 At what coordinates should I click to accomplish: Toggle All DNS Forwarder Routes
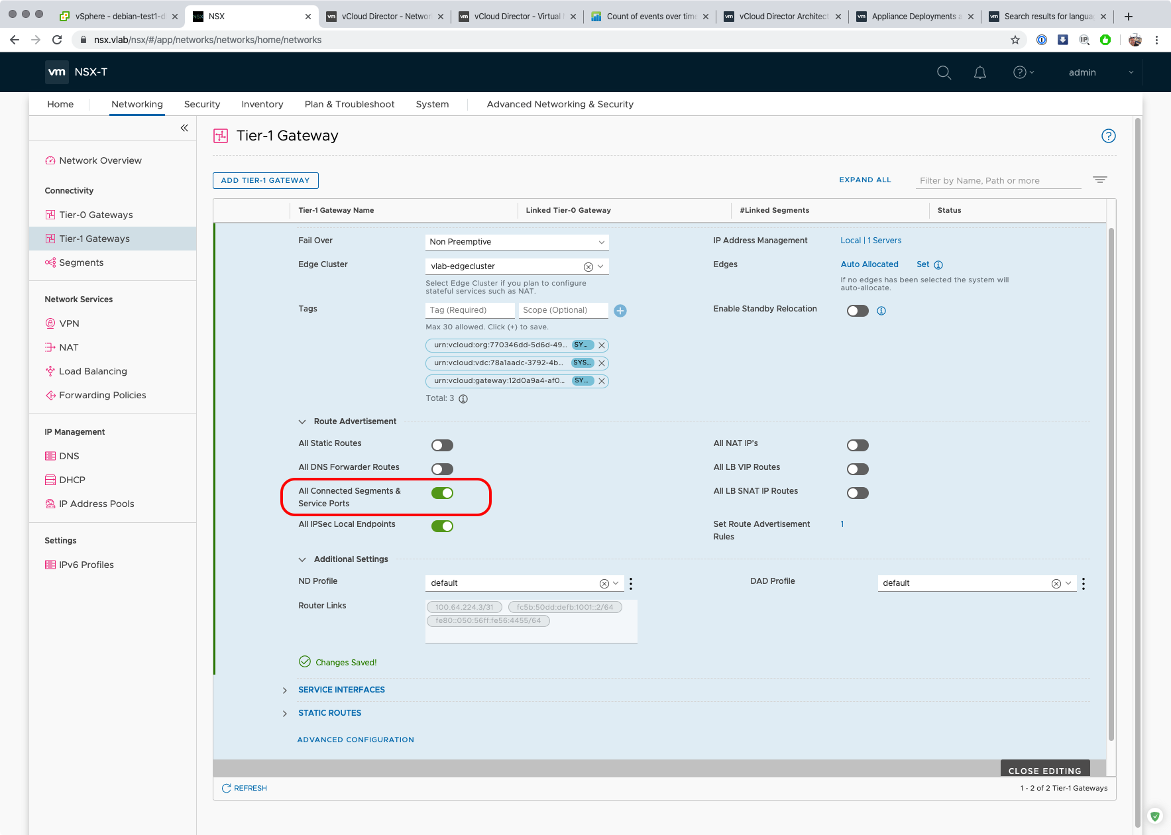point(442,469)
